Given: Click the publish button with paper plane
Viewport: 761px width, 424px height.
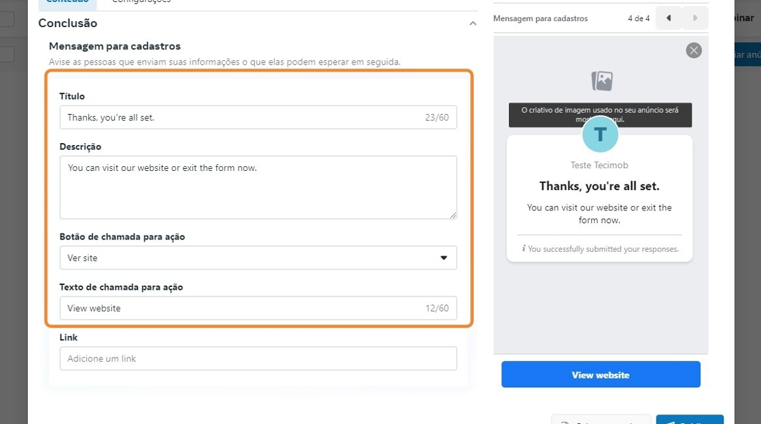Looking at the screenshot, I should (690, 421).
